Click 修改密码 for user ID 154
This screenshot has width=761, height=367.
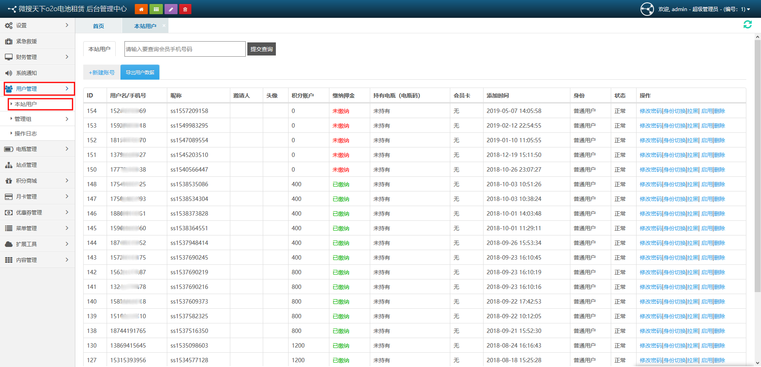point(650,111)
